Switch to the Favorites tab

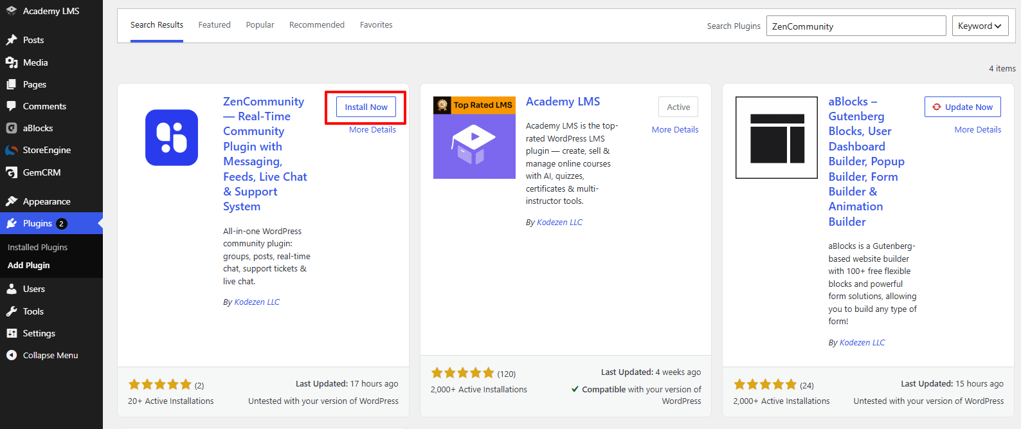point(376,25)
